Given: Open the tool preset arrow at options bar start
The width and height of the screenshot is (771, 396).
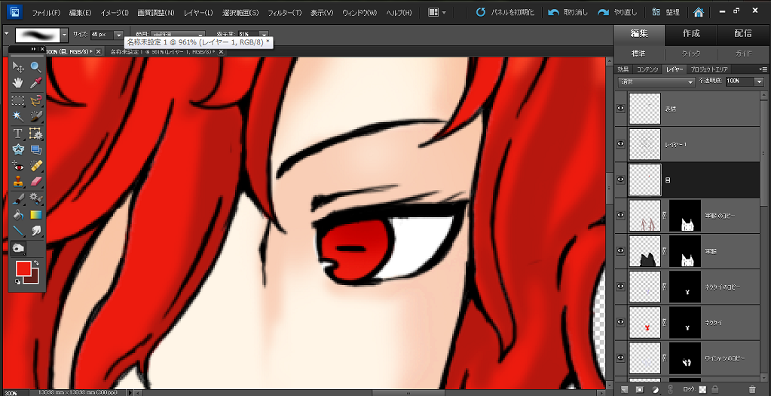Looking at the screenshot, I should pos(6,34).
